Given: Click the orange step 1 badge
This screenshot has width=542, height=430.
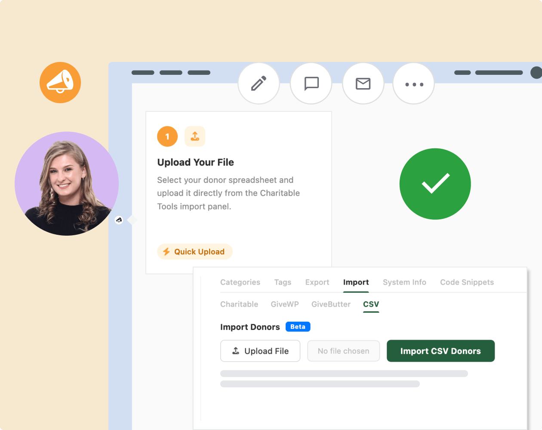Looking at the screenshot, I should point(167,137).
